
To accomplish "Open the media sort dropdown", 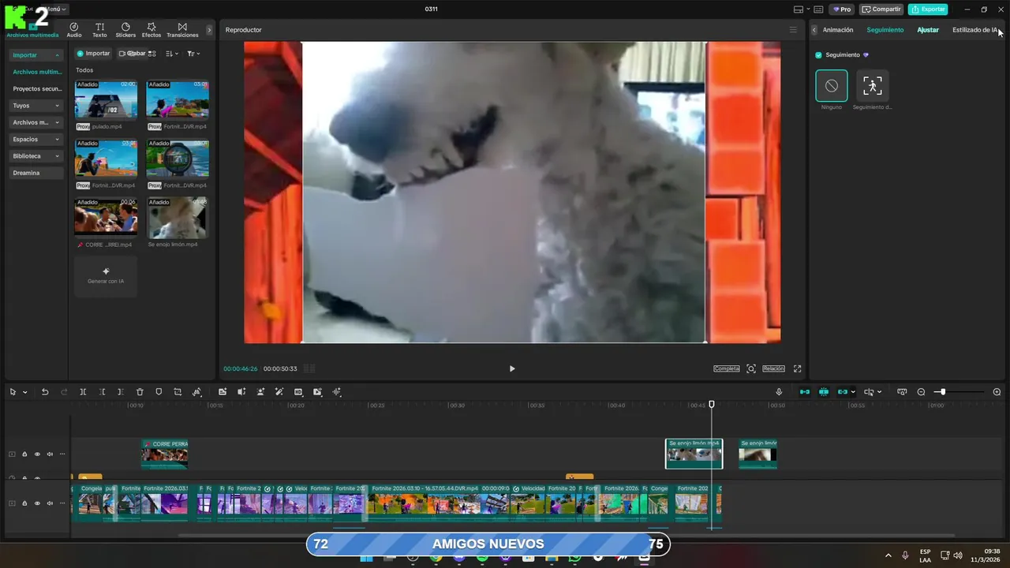I will click(x=173, y=54).
